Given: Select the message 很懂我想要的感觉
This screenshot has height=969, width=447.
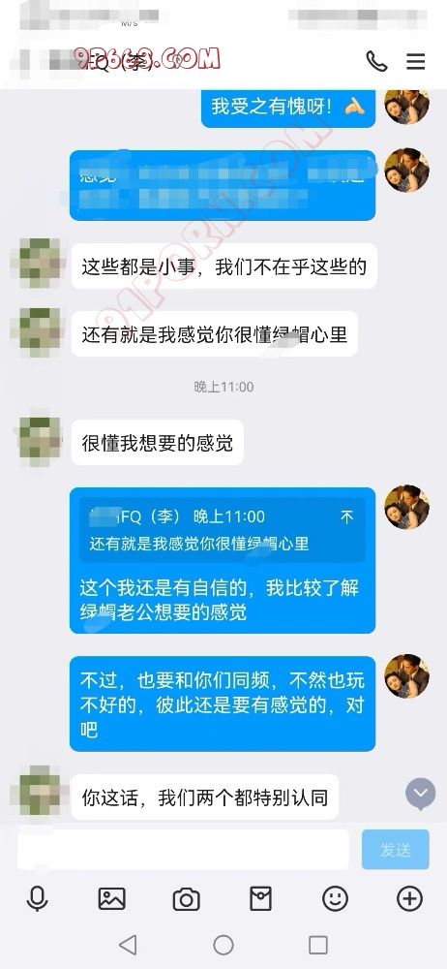Looking at the screenshot, I should pyautogui.click(x=158, y=443).
